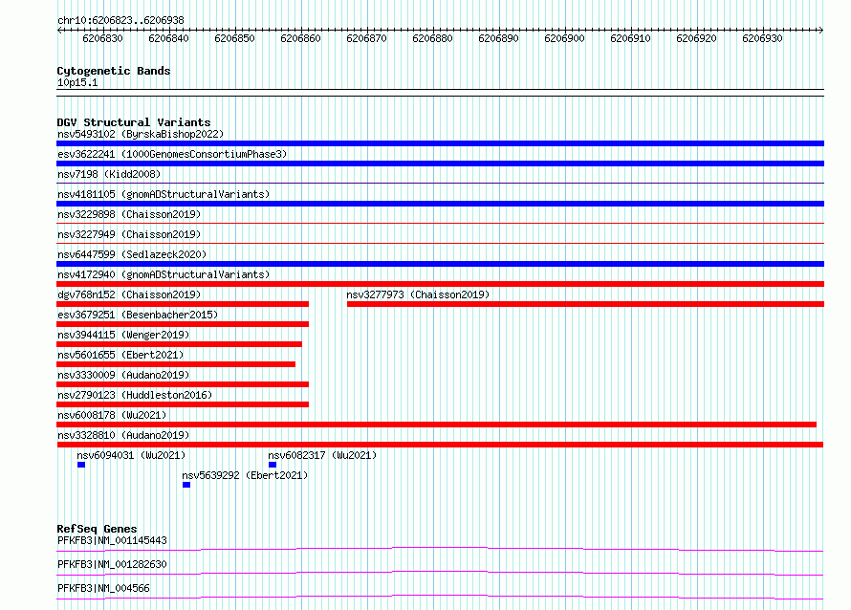The image size is (851, 610).
Task: Click the small blue bar under nsv6082317
Action: (x=273, y=465)
